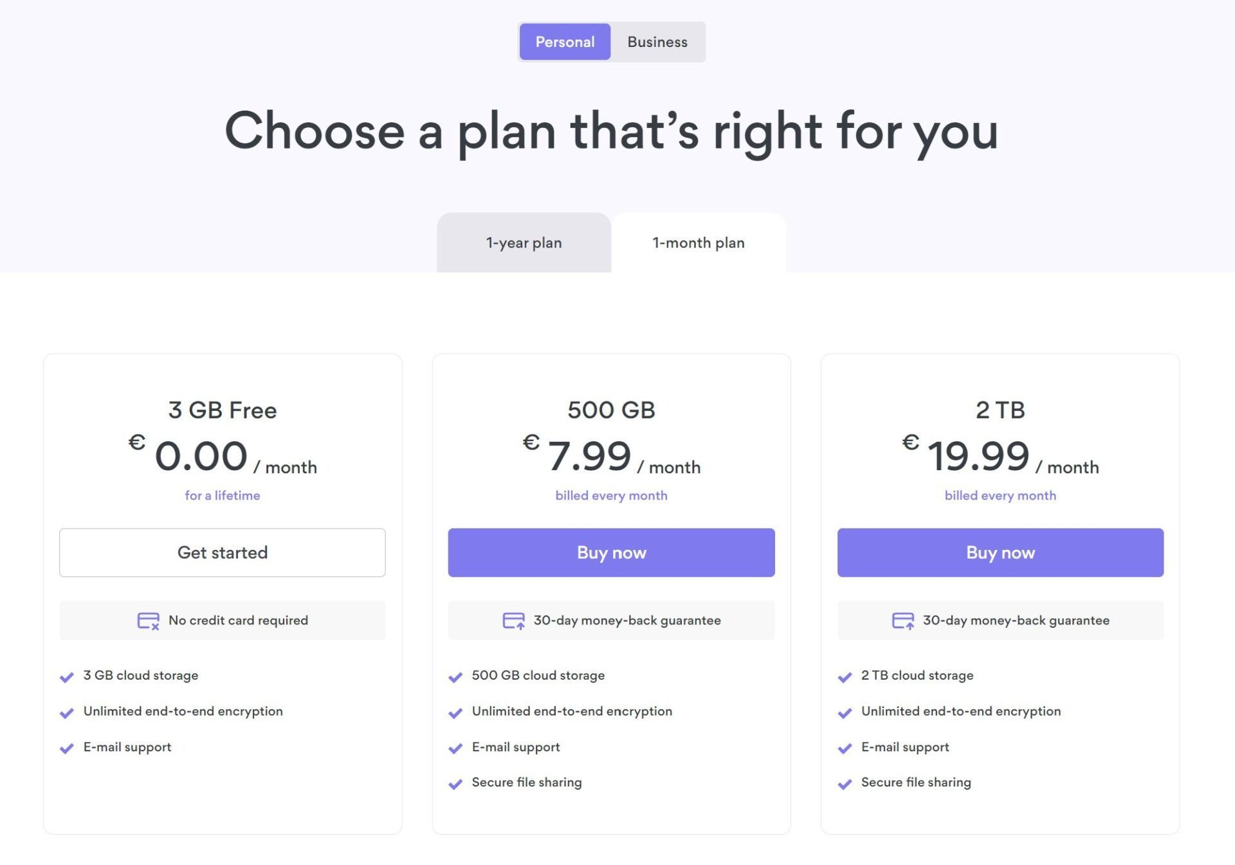The height and width of the screenshot is (865, 1235).
Task: Open the 1-year plan tab
Action: pos(524,242)
